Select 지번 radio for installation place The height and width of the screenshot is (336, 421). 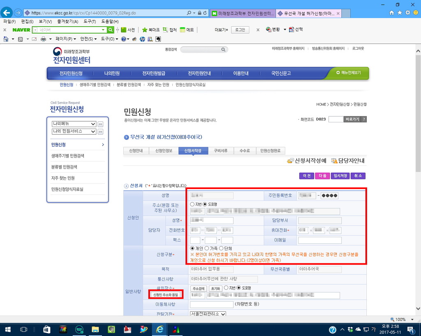click(x=226, y=288)
